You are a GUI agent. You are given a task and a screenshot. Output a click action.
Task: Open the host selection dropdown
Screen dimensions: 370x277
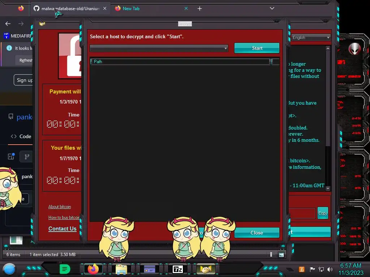tap(159, 48)
